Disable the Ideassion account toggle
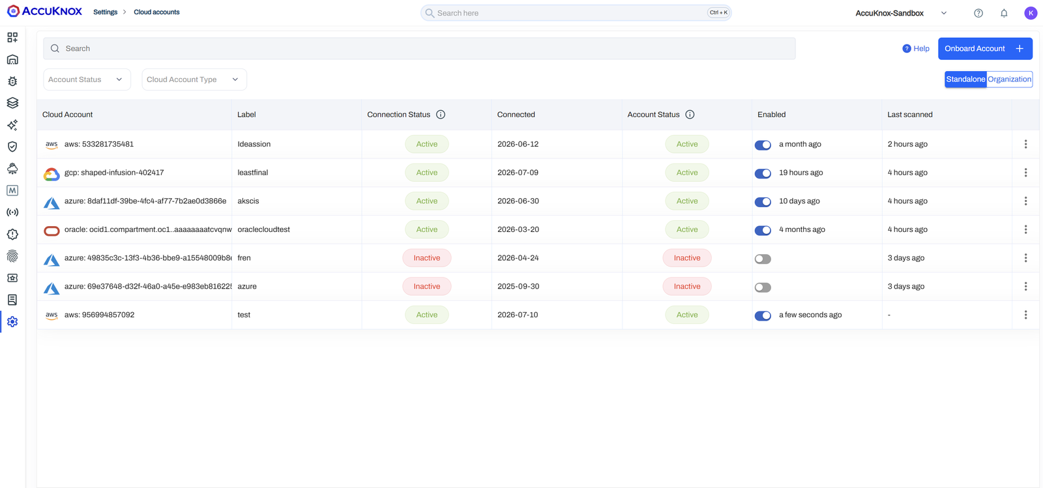1043x488 pixels. 763,145
